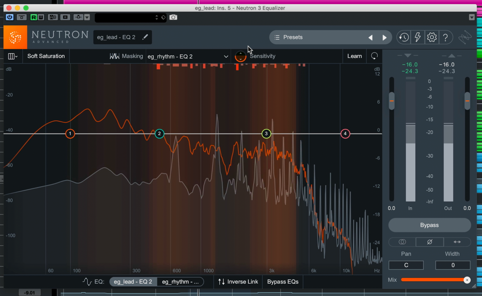Click the copy A to B settings icon
The height and width of the screenshot is (296, 482).
pyautogui.click(x=65, y=17)
